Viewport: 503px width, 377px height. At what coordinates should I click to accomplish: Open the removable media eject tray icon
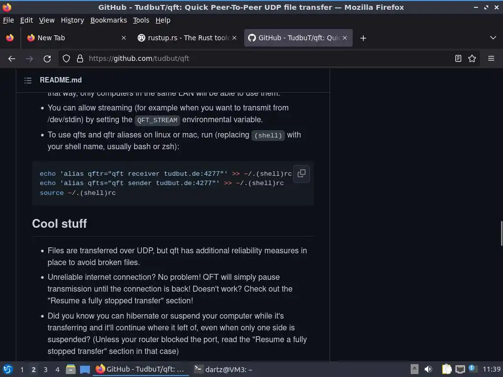pyautogui.click(x=414, y=369)
